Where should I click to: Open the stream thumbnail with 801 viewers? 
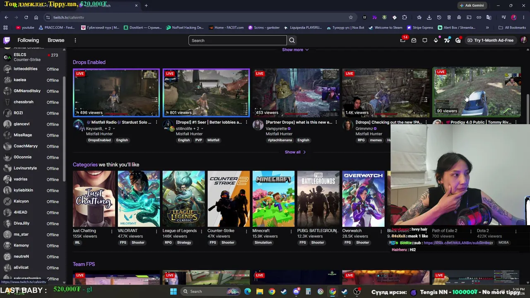click(x=206, y=93)
